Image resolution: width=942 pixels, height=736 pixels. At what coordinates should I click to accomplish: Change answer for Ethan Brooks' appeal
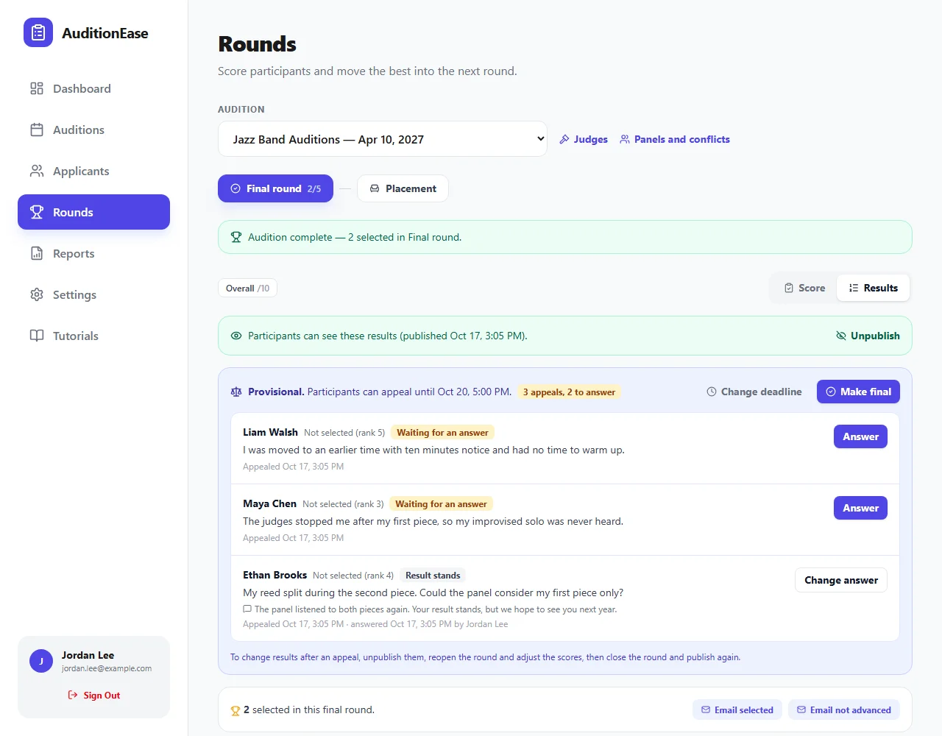[x=841, y=580]
